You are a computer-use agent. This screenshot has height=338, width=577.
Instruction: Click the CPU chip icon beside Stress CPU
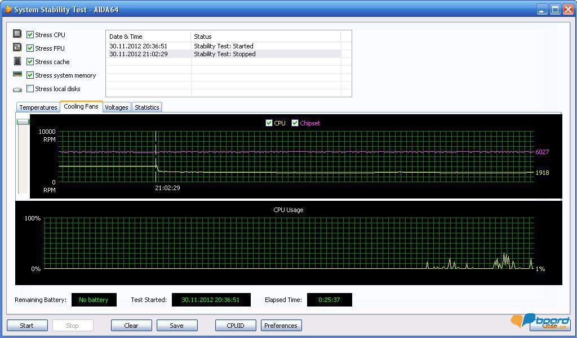(17, 34)
